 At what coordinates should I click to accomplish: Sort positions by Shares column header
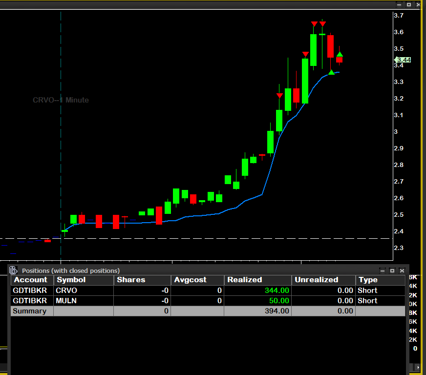142,280
